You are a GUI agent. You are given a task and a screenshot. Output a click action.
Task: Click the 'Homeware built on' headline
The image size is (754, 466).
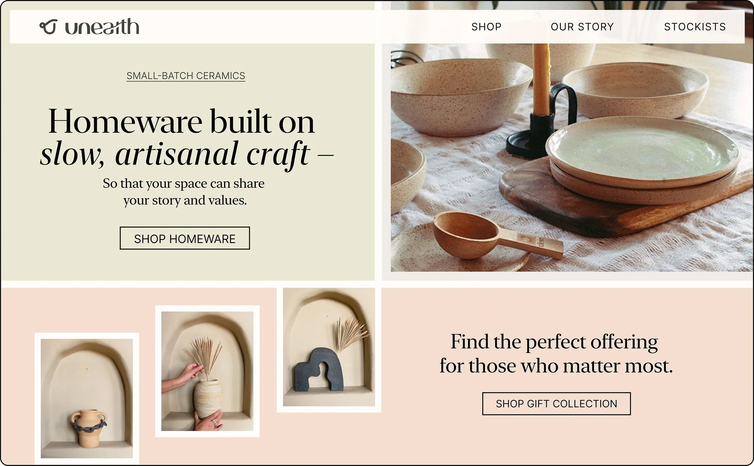click(x=182, y=121)
